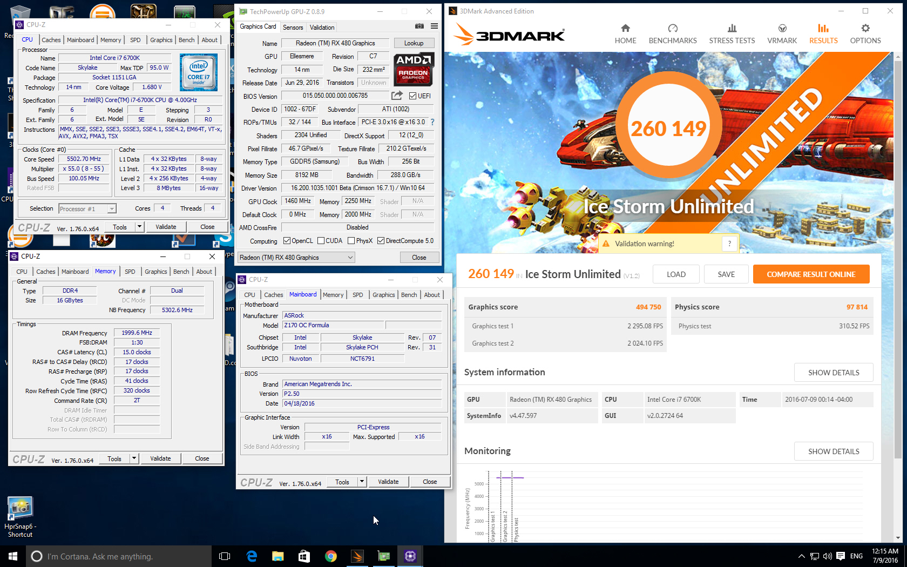This screenshot has height=567, width=907.
Task: Click the validation warning help question mark
Action: [729, 244]
